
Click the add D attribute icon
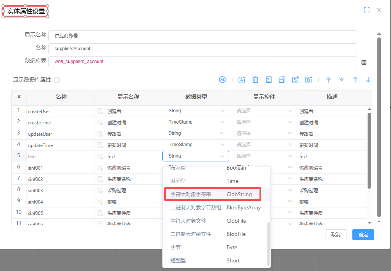pyautogui.click(x=309, y=80)
